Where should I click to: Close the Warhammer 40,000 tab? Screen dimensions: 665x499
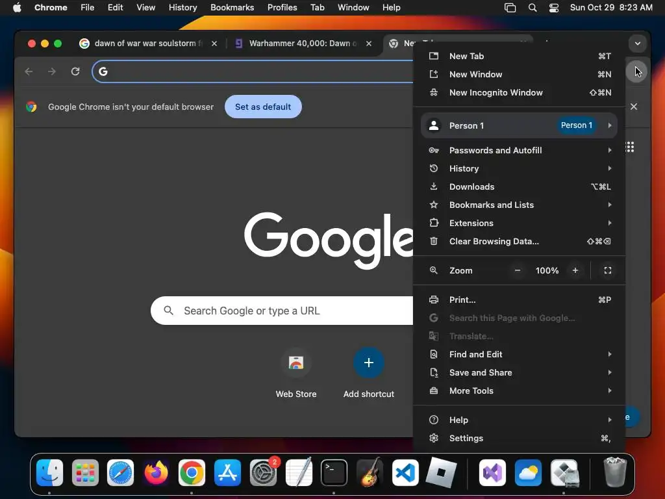coord(369,44)
